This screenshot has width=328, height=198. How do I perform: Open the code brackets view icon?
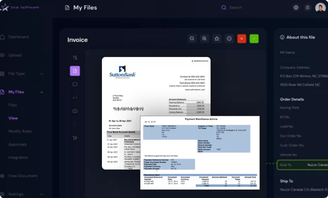[75, 98]
